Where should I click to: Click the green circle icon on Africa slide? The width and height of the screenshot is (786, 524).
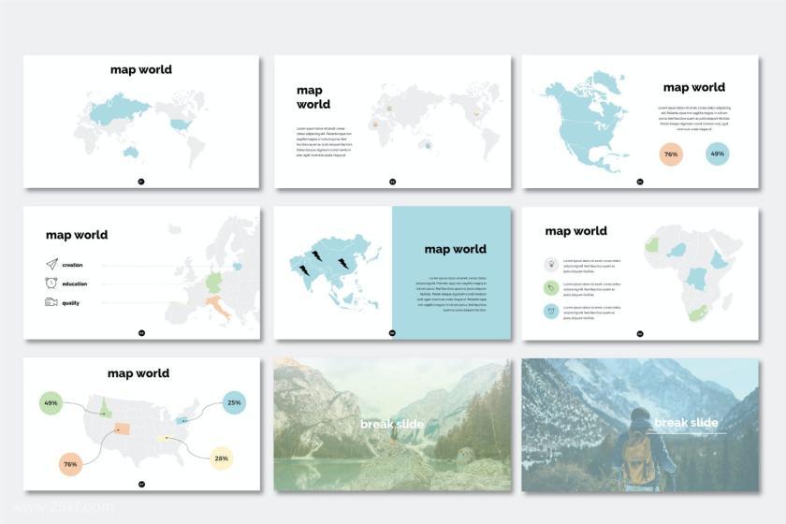click(x=551, y=288)
